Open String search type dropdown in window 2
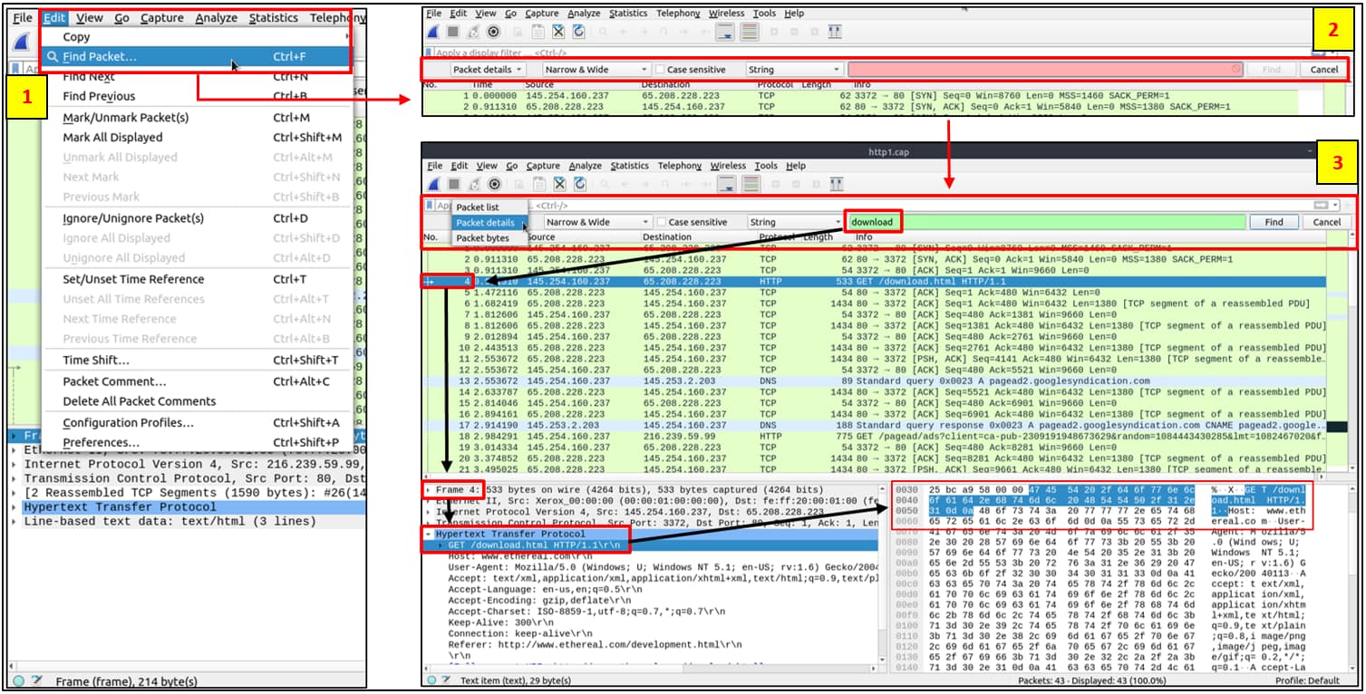The width and height of the screenshot is (1366, 694). point(793,70)
